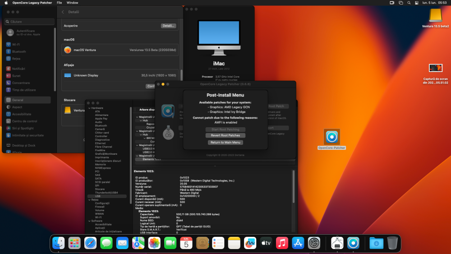The width and height of the screenshot is (451, 254).
Task: Click Autentificare Apple ID entry
Action: 28,32
